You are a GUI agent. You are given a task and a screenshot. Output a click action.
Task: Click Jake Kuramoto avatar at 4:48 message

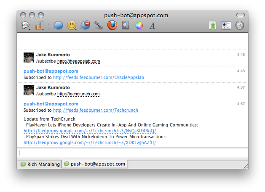(x=29, y=58)
